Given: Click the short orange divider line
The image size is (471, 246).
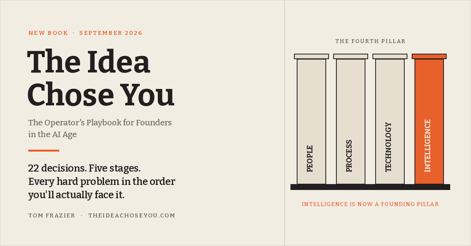Looking at the screenshot, I should [44, 150].
